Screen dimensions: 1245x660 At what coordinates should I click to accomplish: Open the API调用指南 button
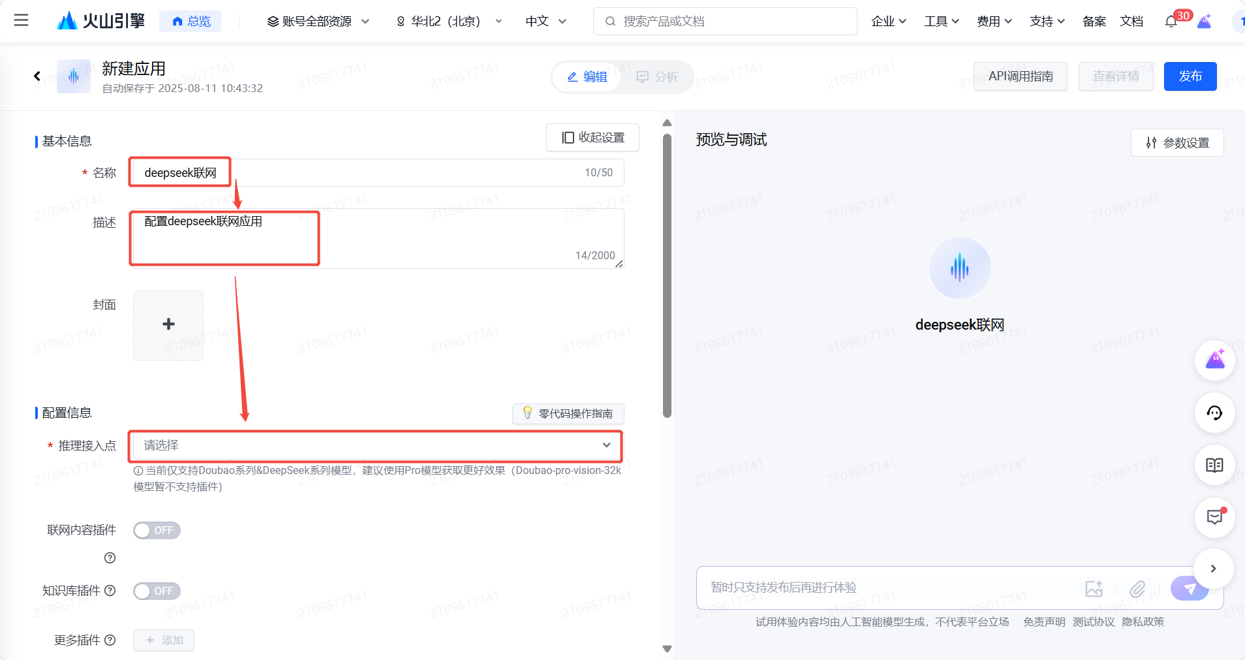[1021, 76]
